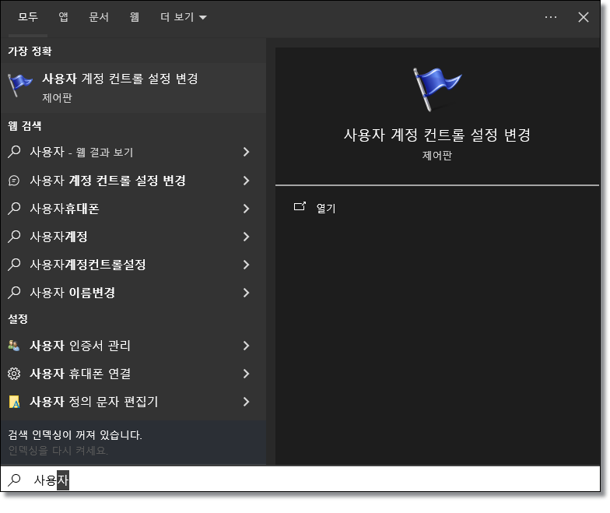
Task: Click the blue flag icon in best match result
Action: (x=20, y=84)
